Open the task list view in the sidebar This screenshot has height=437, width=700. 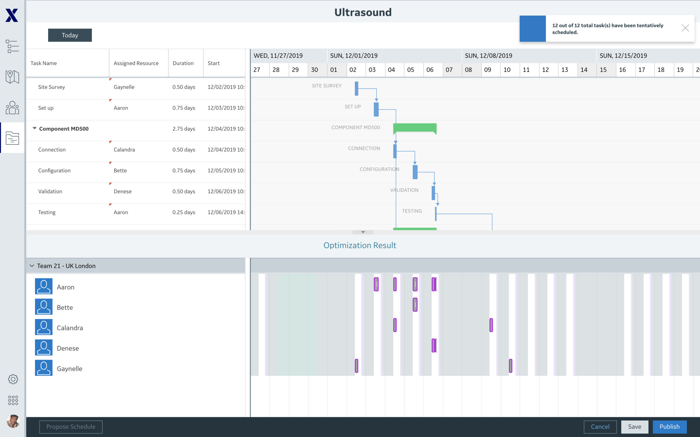coord(12,46)
